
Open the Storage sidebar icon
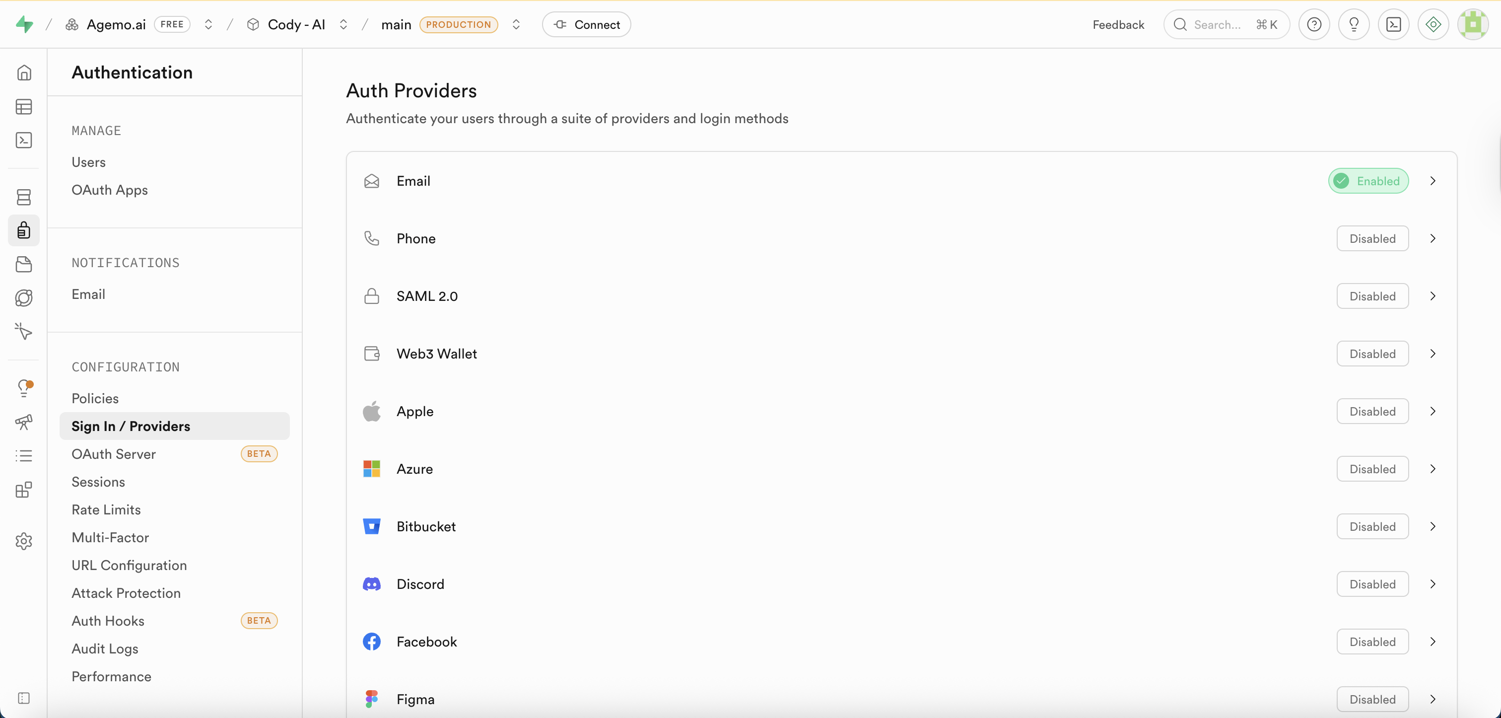24,265
